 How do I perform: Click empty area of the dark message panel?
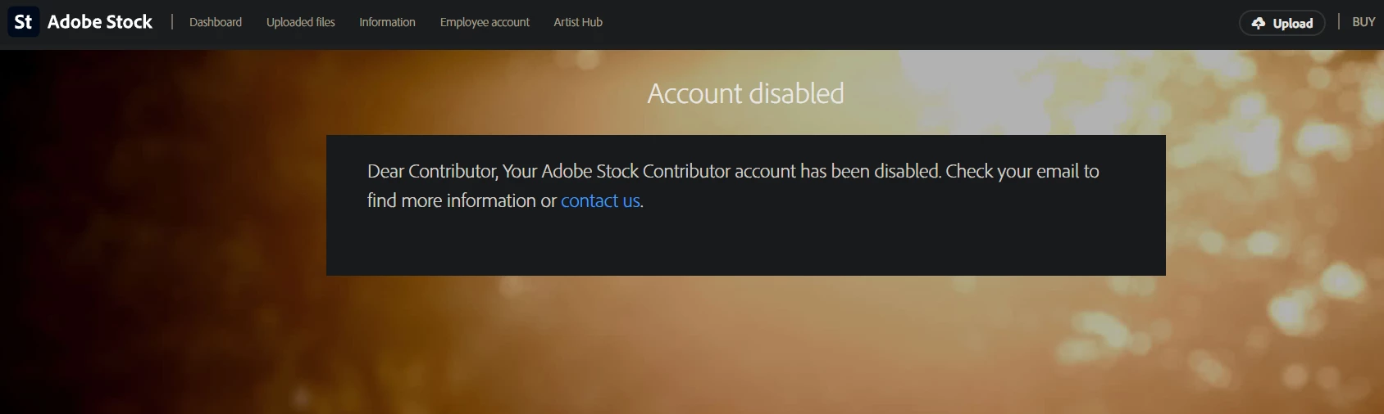click(746, 245)
